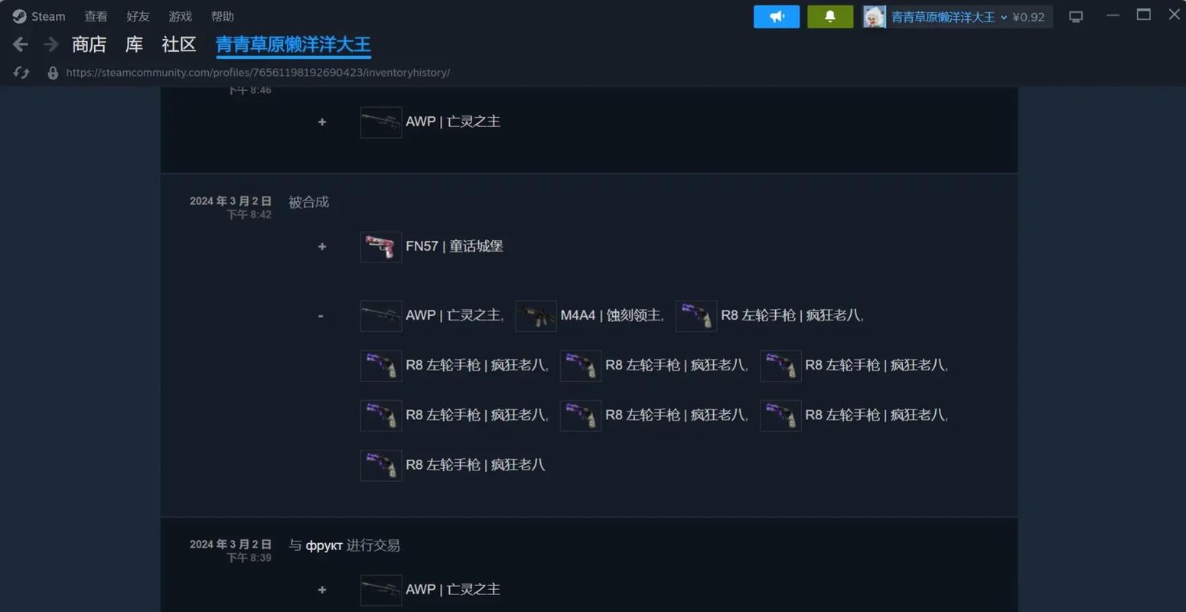Close the Steam window
This screenshot has height=612, width=1186.
pyautogui.click(x=1175, y=15)
